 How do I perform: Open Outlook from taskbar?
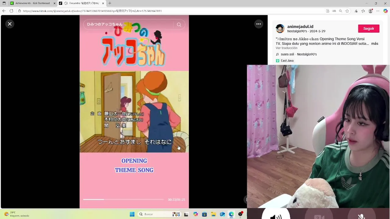(222, 214)
